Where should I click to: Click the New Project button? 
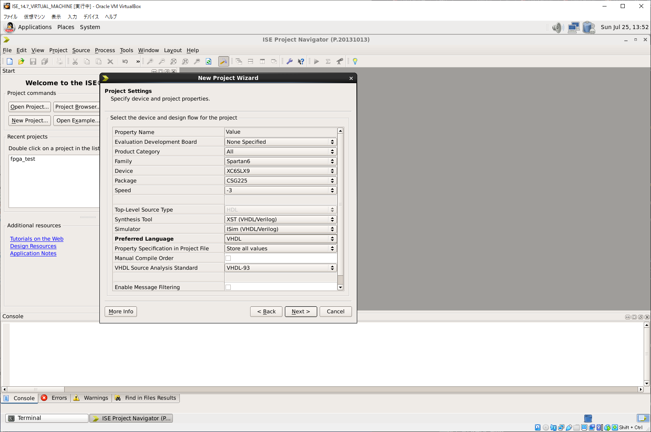[x=29, y=121]
